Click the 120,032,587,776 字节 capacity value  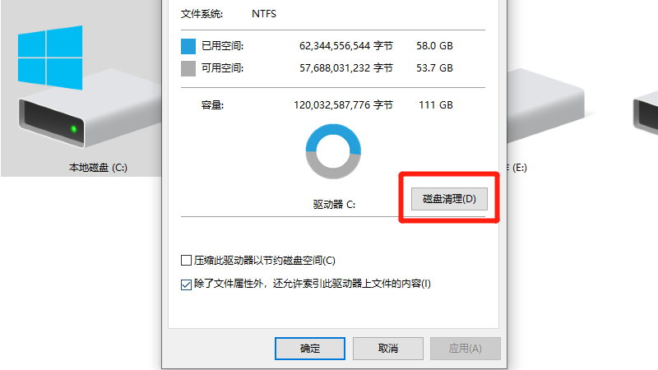coord(343,105)
